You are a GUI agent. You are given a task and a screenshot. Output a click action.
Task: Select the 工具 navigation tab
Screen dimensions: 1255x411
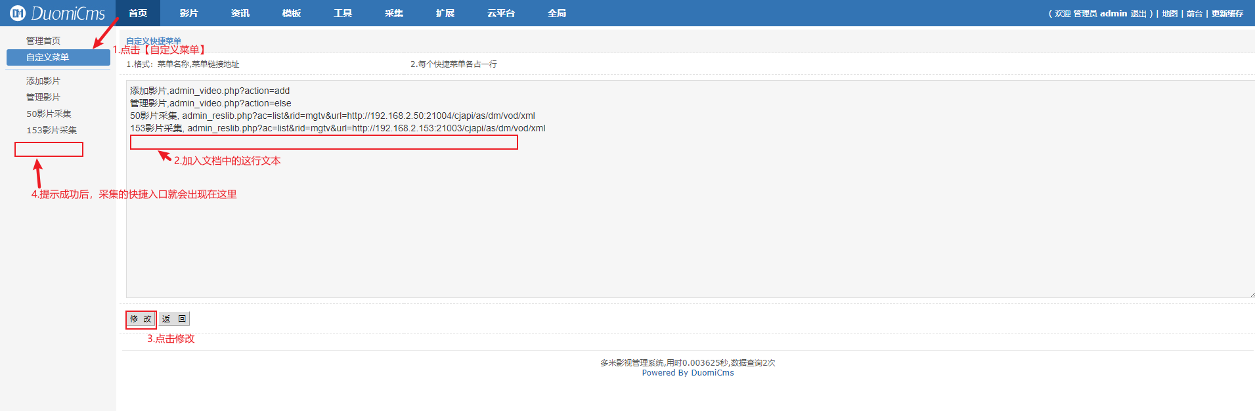pos(343,13)
